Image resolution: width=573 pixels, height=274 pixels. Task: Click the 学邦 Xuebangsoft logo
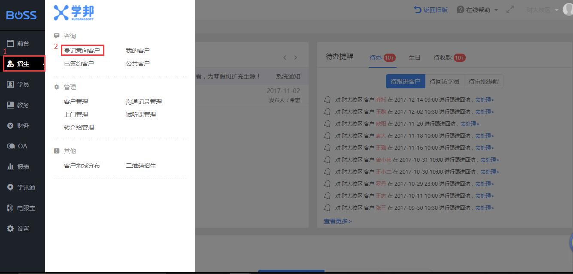74,13
